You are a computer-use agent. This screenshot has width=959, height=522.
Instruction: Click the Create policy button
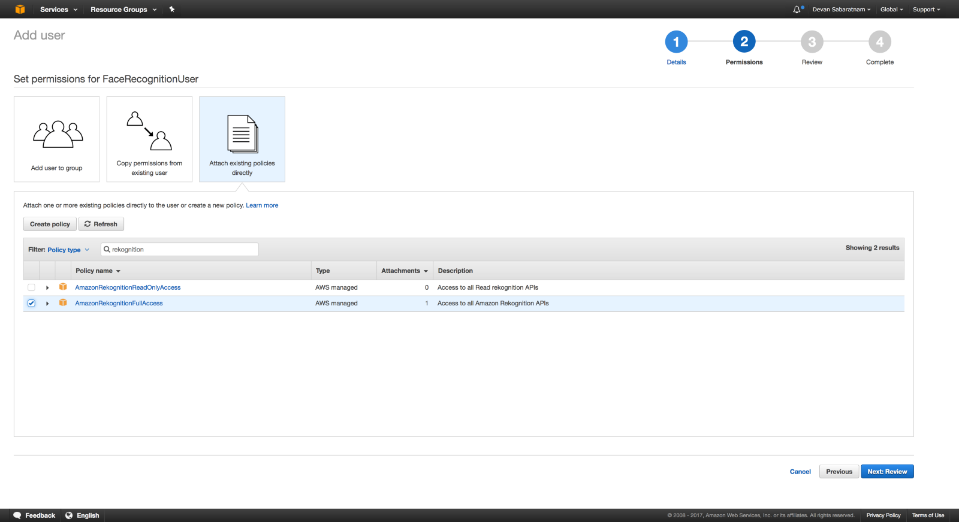(50, 224)
